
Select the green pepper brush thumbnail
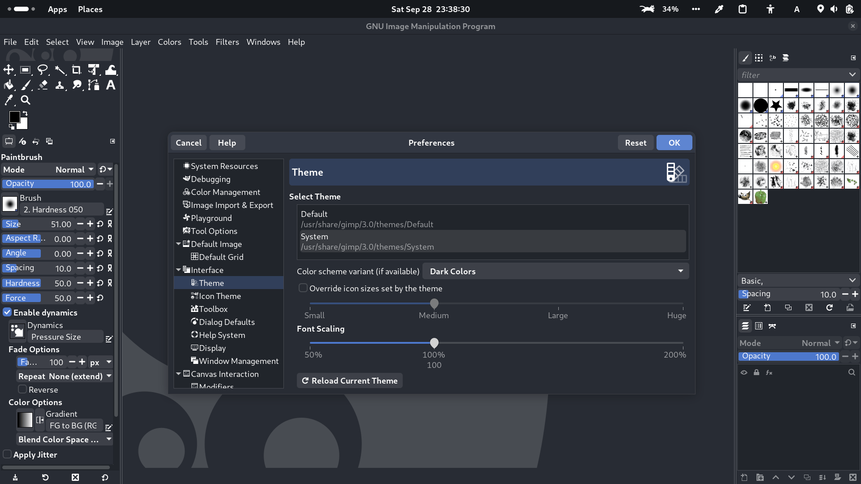(x=761, y=197)
